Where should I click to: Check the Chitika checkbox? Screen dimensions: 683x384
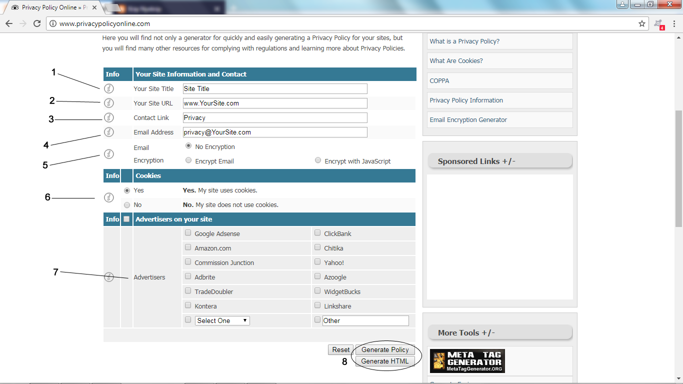click(x=317, y=247)
